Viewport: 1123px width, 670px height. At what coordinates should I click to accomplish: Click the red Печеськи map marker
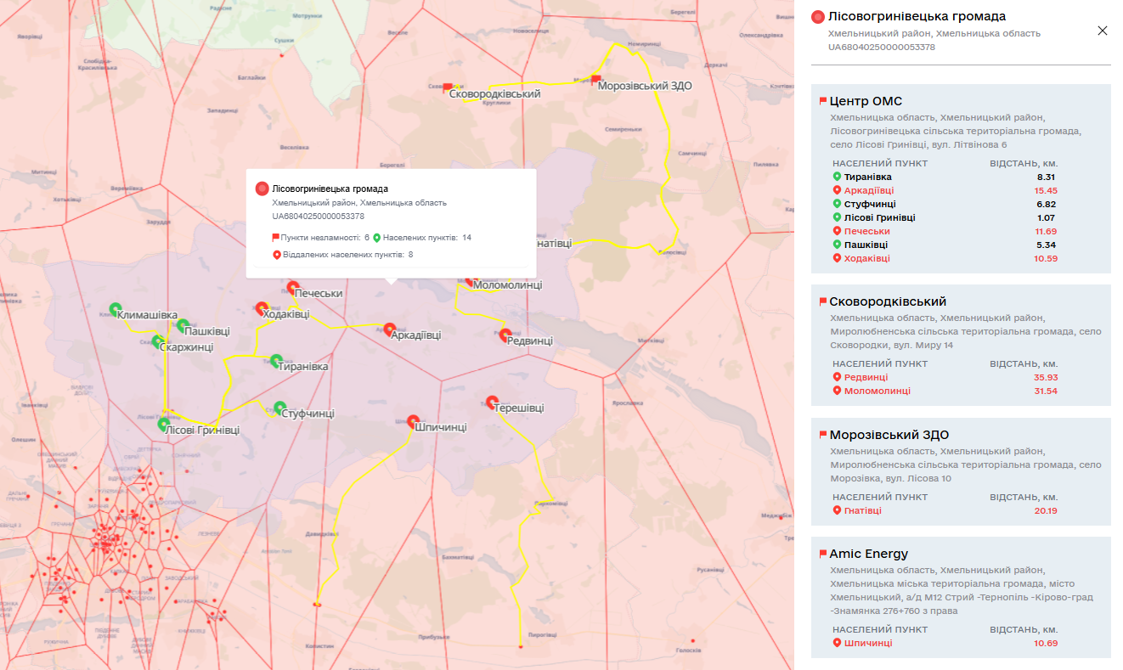[x=293, y=288]
